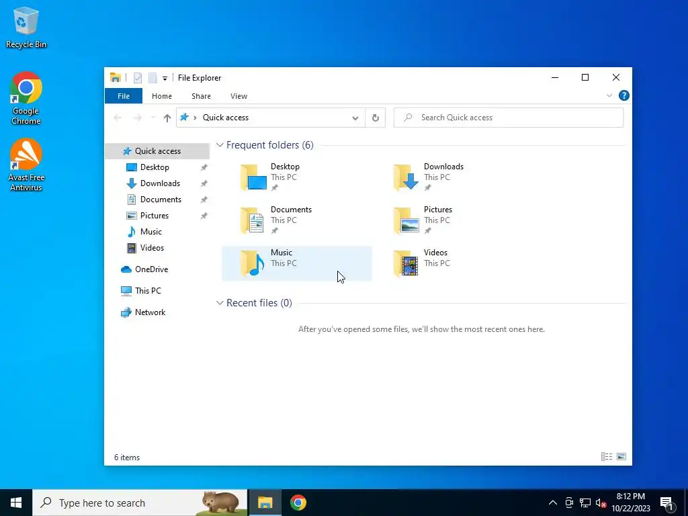Select the Videos folder in Frequent folders
This screenshot has height=516, width=688.
[x=449, y=263]
